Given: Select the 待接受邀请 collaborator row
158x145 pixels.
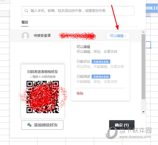Looking at the screenshot, I should [x=76, y=36].
